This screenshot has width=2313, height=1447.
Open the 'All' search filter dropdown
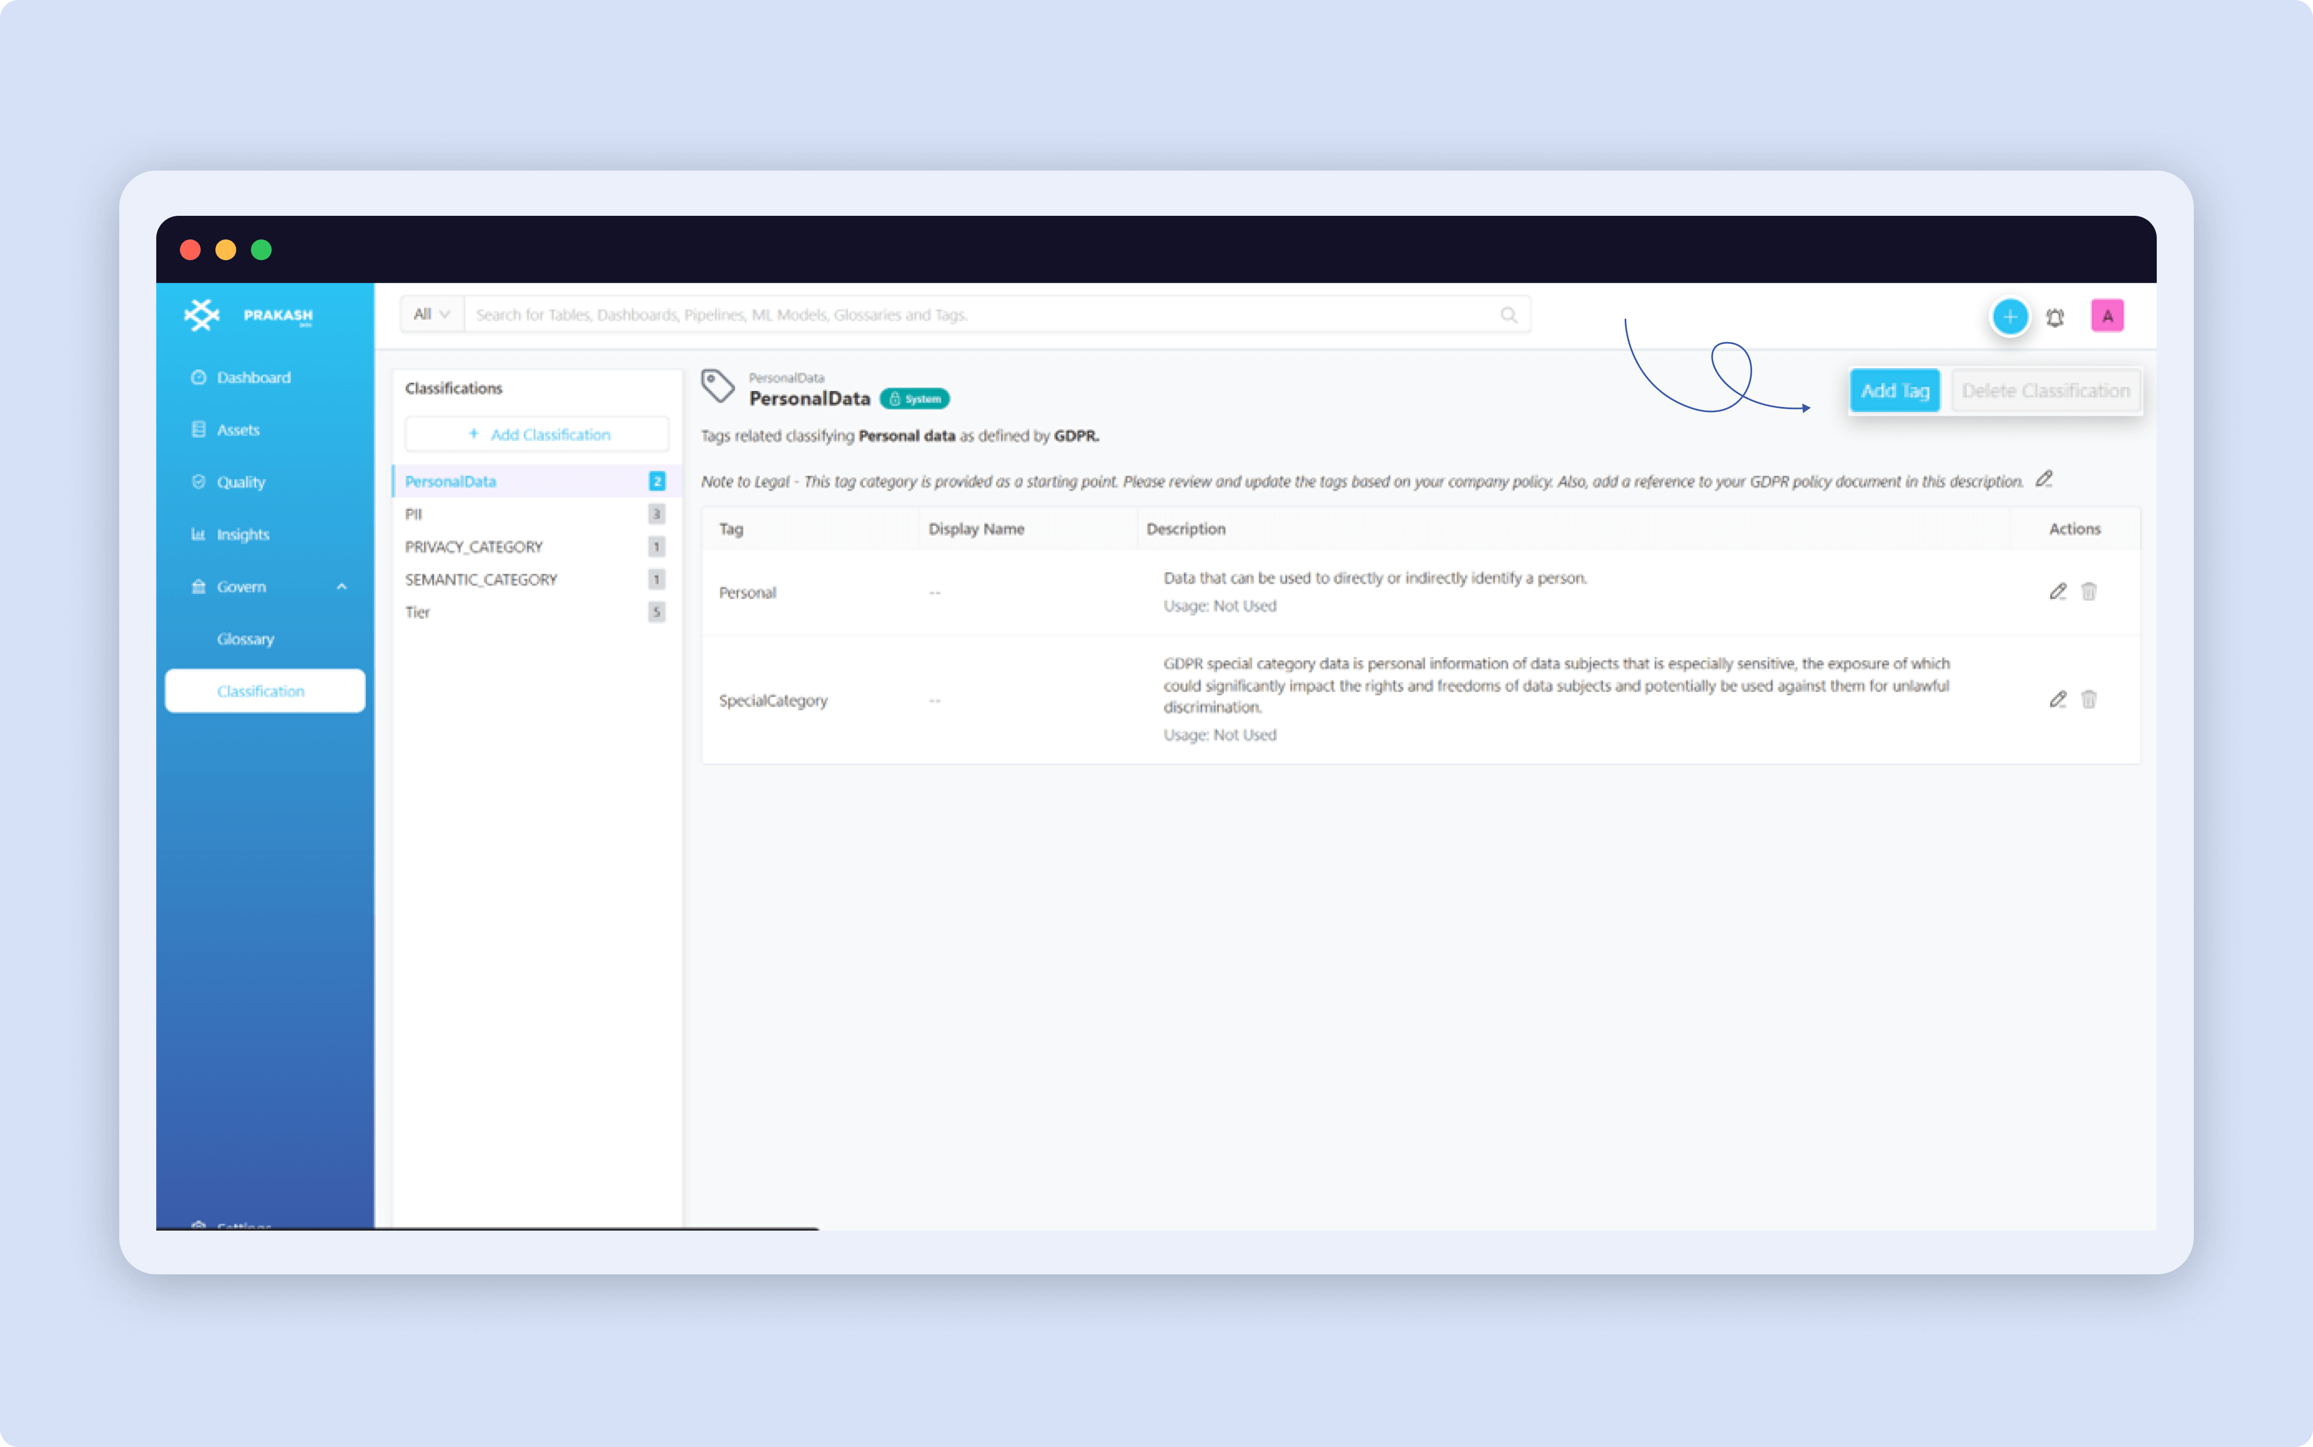431,314
